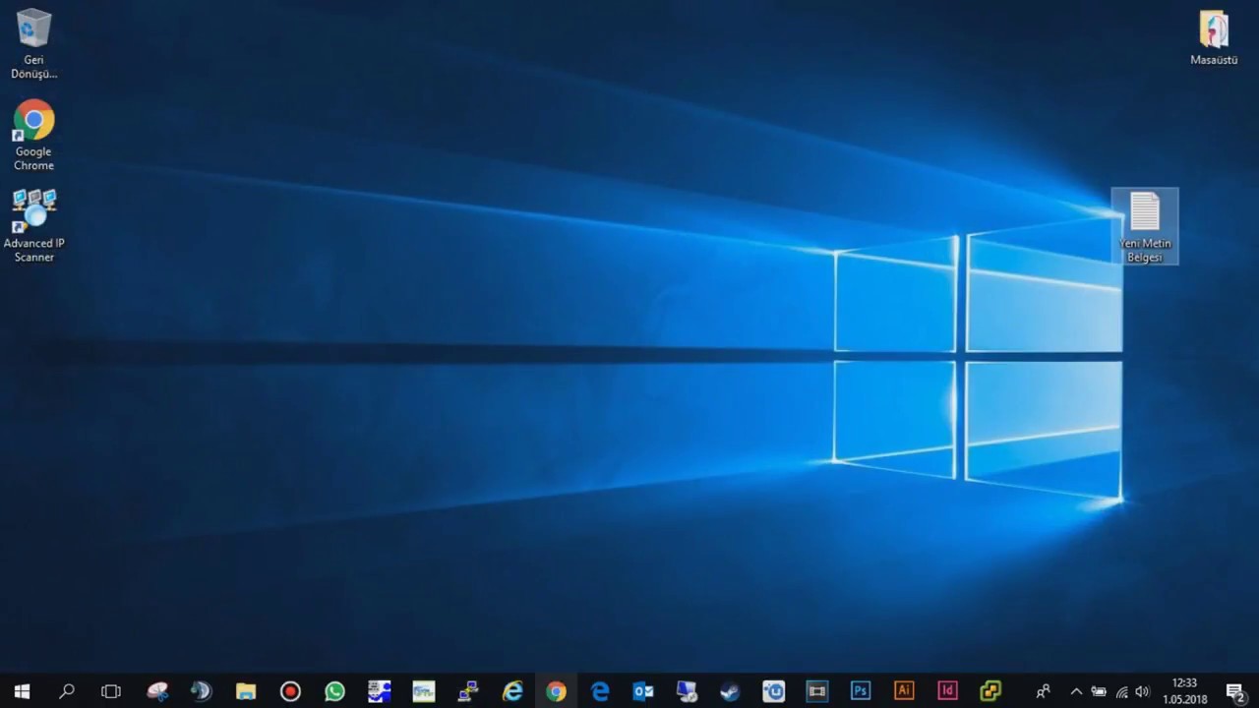Launch Internet Explorer from the taskbar

point(512,691)
